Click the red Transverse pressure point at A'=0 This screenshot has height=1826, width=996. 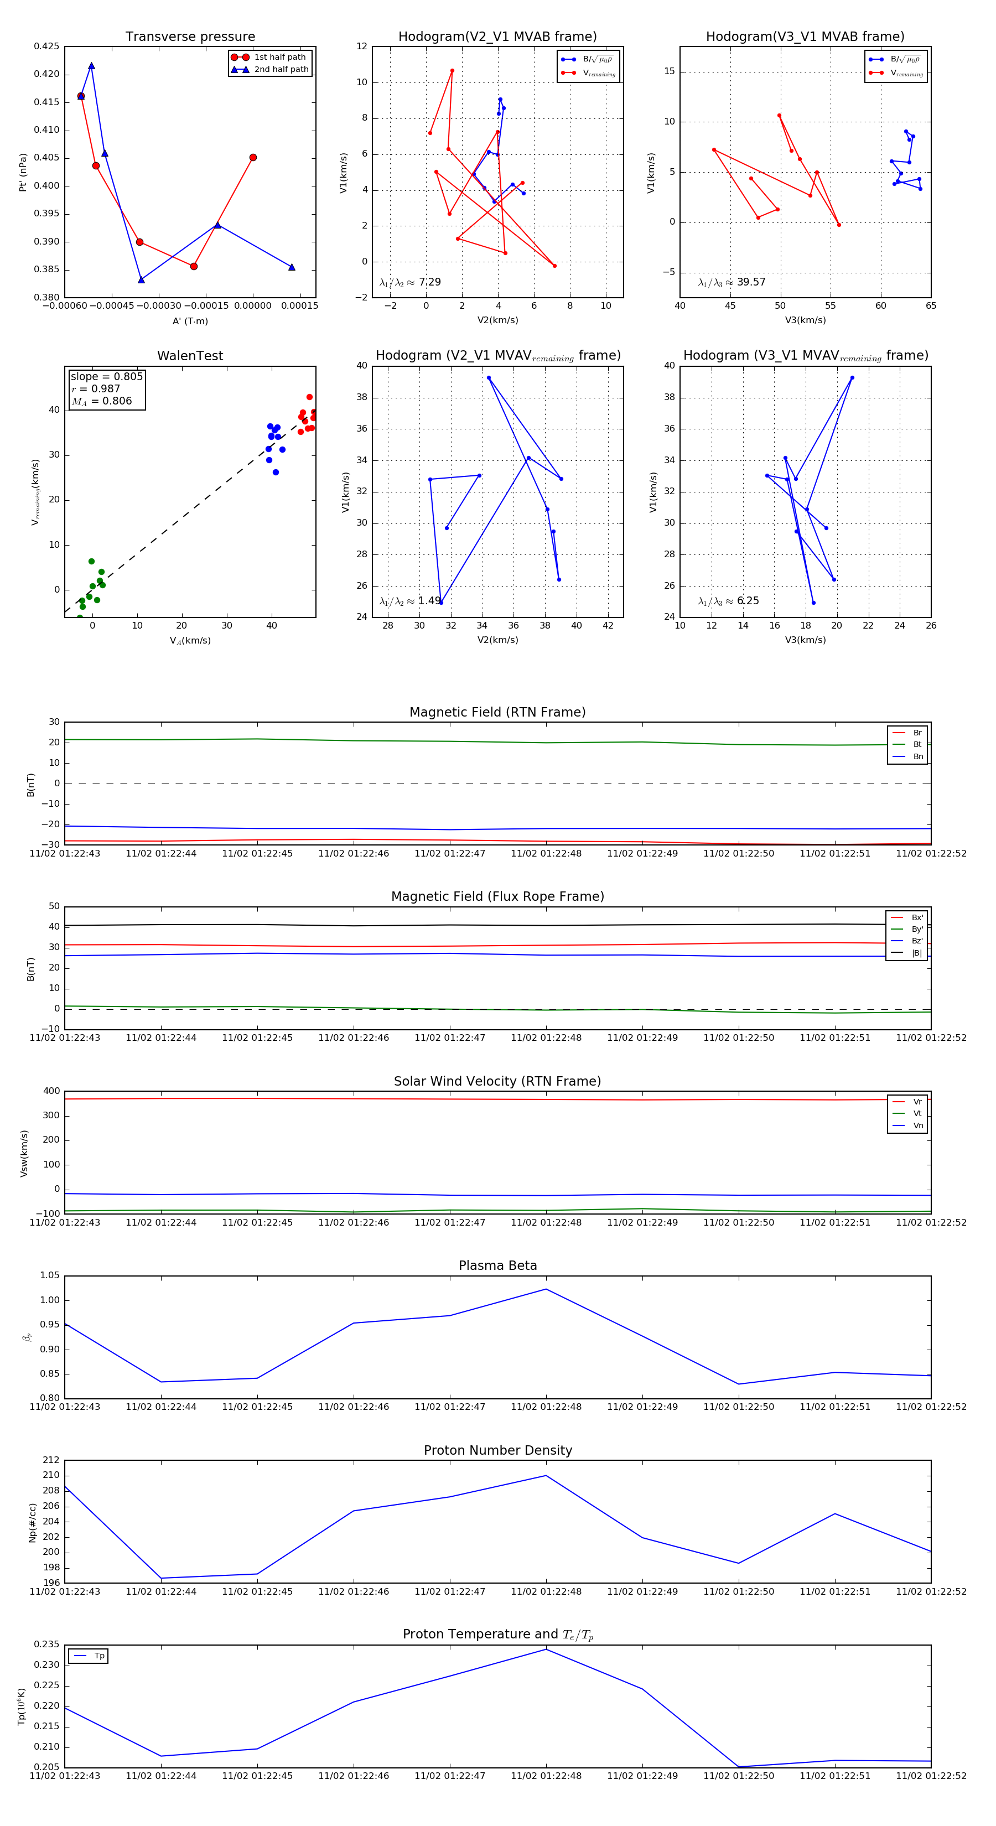coord(253,157)
